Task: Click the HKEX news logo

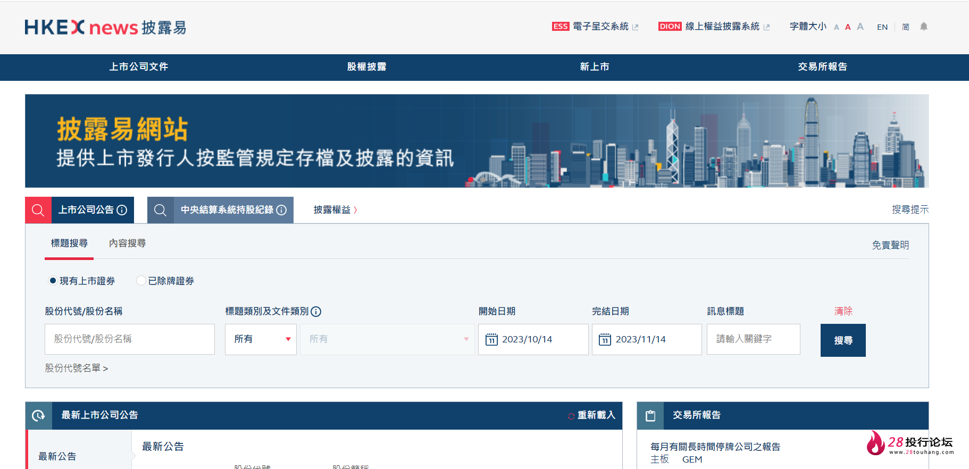Action: point(105,27)
